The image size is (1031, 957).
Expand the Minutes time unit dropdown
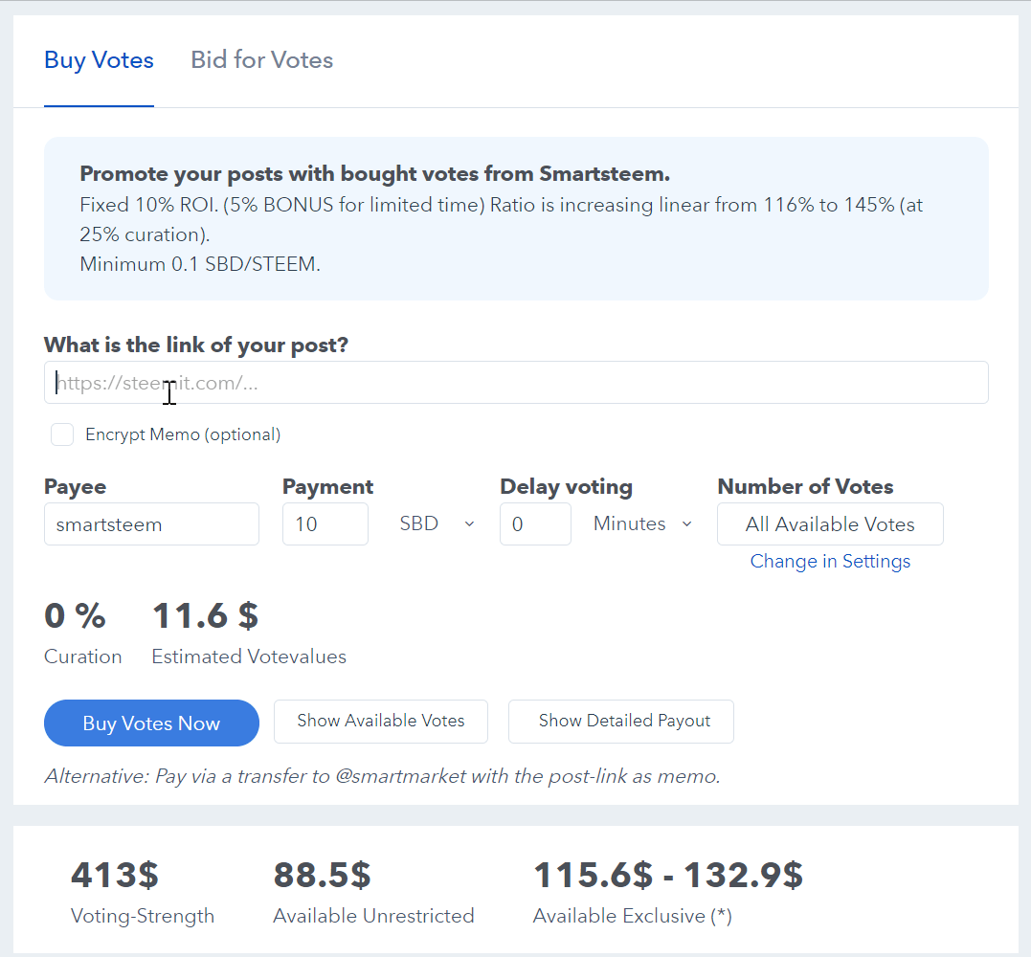click(x=642, y=524)
